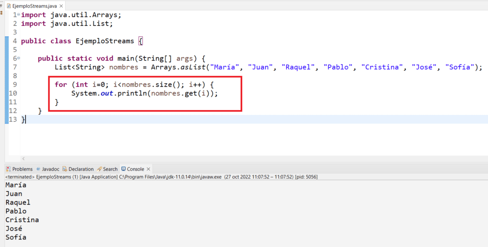Click the javaw.exe path in console header
Image resolution: width=488 pixels, height=247 pixels.
click(x=170, y=177)
